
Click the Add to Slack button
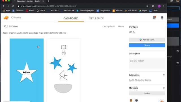click(147, 40)
